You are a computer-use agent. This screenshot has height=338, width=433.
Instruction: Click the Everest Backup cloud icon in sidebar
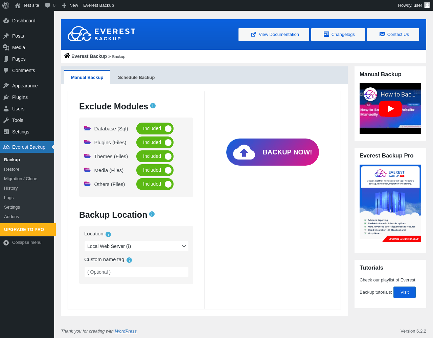pos(6,147)
